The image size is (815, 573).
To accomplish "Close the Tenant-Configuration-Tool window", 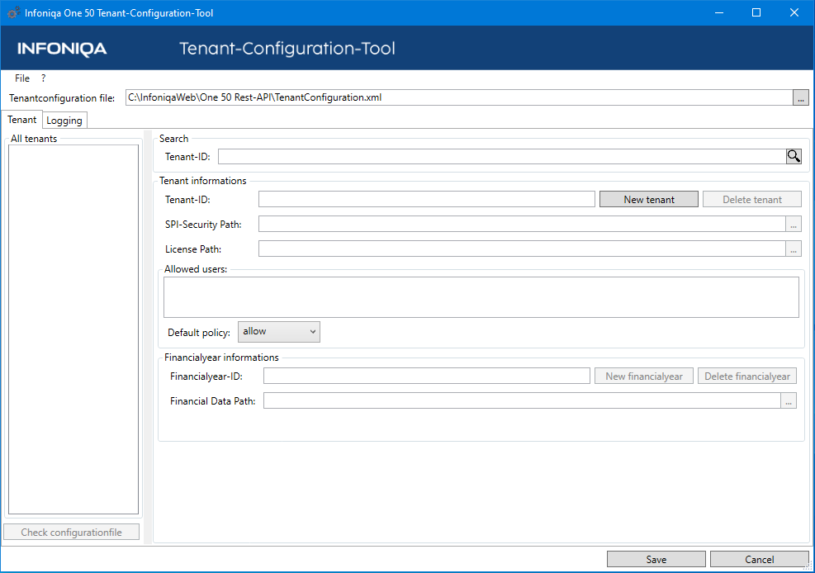I will point(794,13).
